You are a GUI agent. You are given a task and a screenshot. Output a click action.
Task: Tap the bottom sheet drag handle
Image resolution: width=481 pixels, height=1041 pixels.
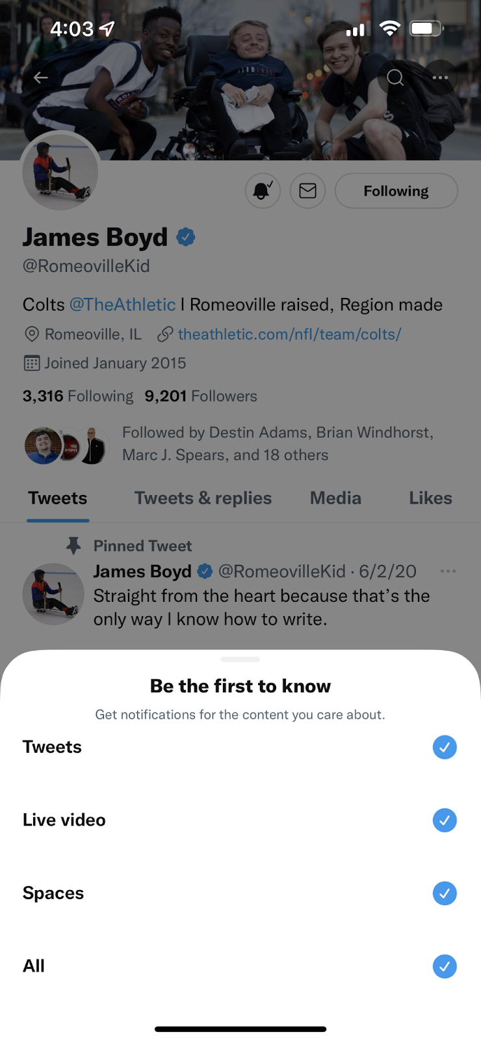[x=240, y=659]
